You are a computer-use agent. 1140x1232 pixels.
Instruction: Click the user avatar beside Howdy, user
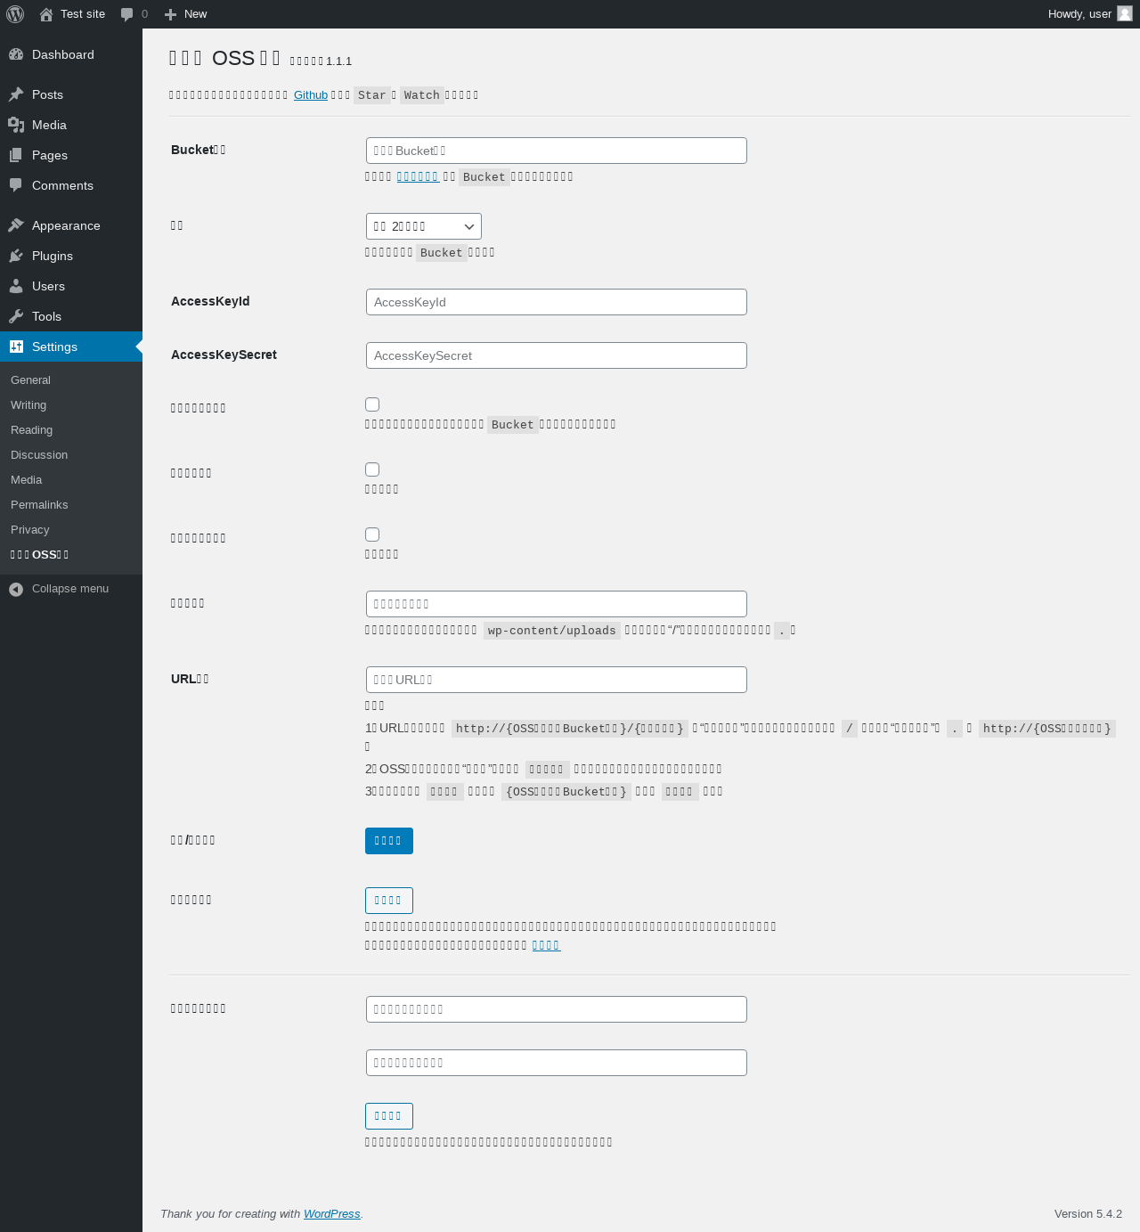click(1125, 13)
